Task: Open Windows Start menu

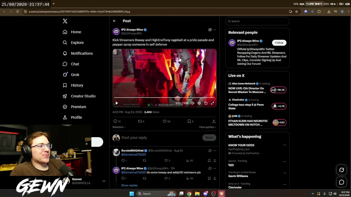Action: click(132, 194)
